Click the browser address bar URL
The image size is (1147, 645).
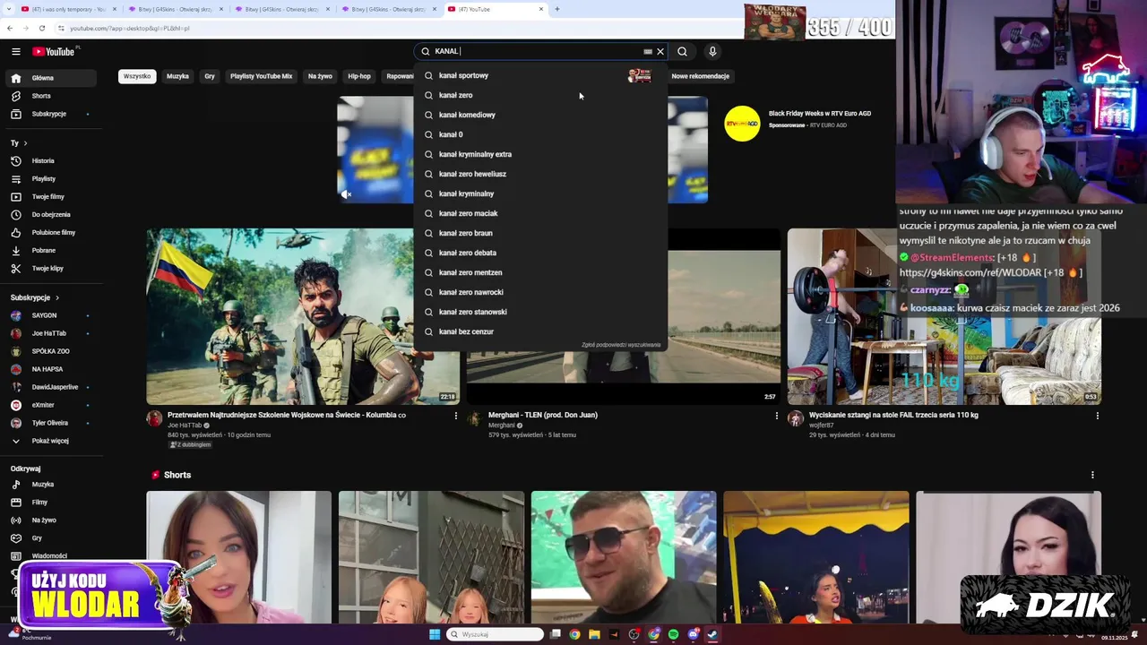pos(129,28)
